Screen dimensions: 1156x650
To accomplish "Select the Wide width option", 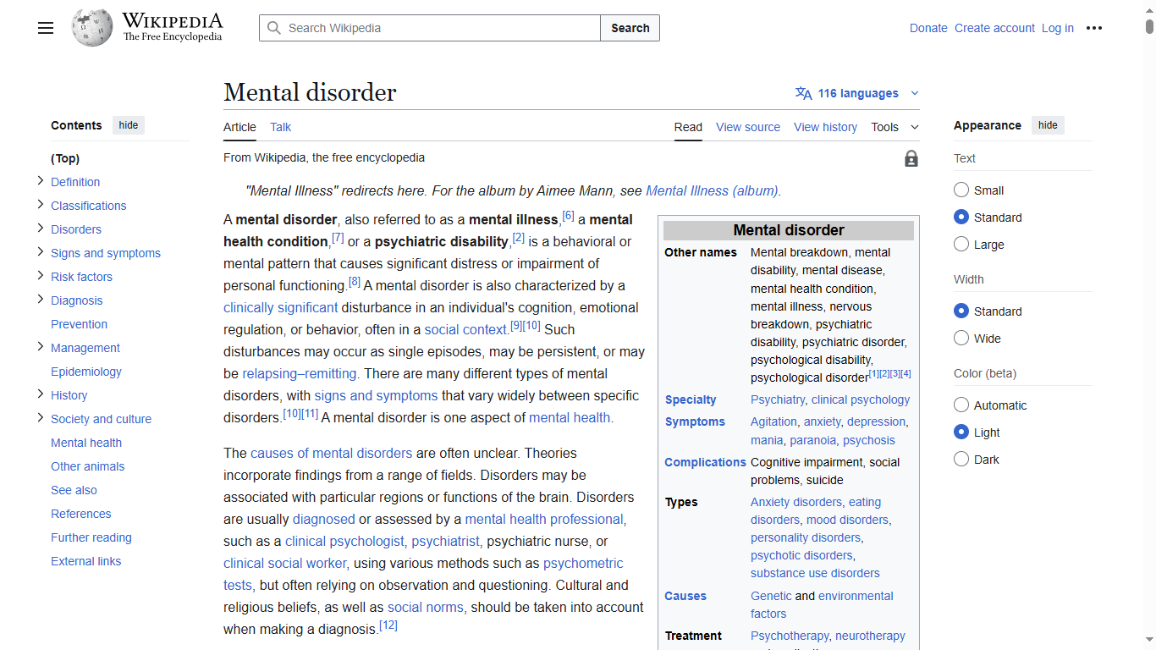I will (961, 339).
